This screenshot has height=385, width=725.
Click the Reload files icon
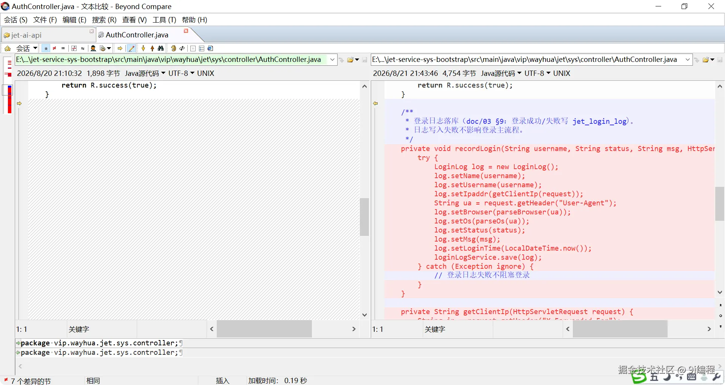click(x=182, y=48)
